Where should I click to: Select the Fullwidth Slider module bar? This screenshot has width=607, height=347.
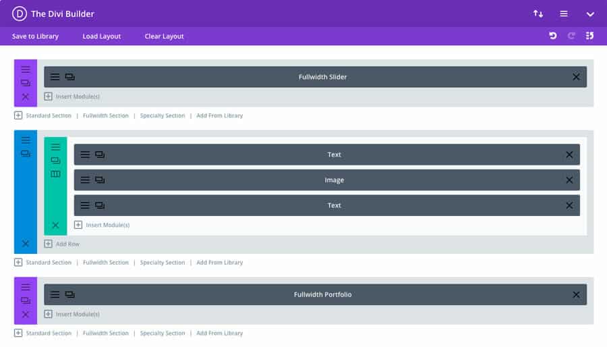315,77
